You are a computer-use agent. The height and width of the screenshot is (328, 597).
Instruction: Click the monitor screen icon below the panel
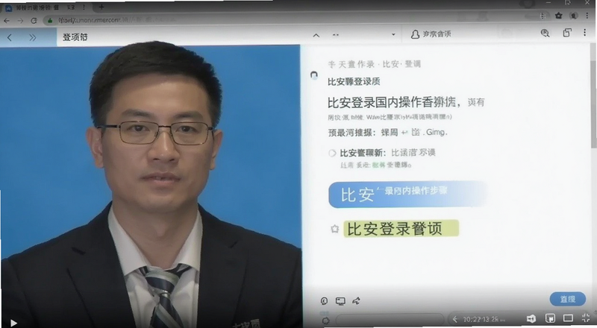pyautogui.click(x=340, y=301)
